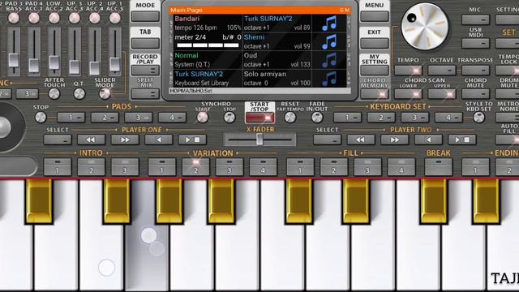Image resolution: width=519 pixels, height=292 pixels.
Task: Open My Setting
Action: coord(375,71)
